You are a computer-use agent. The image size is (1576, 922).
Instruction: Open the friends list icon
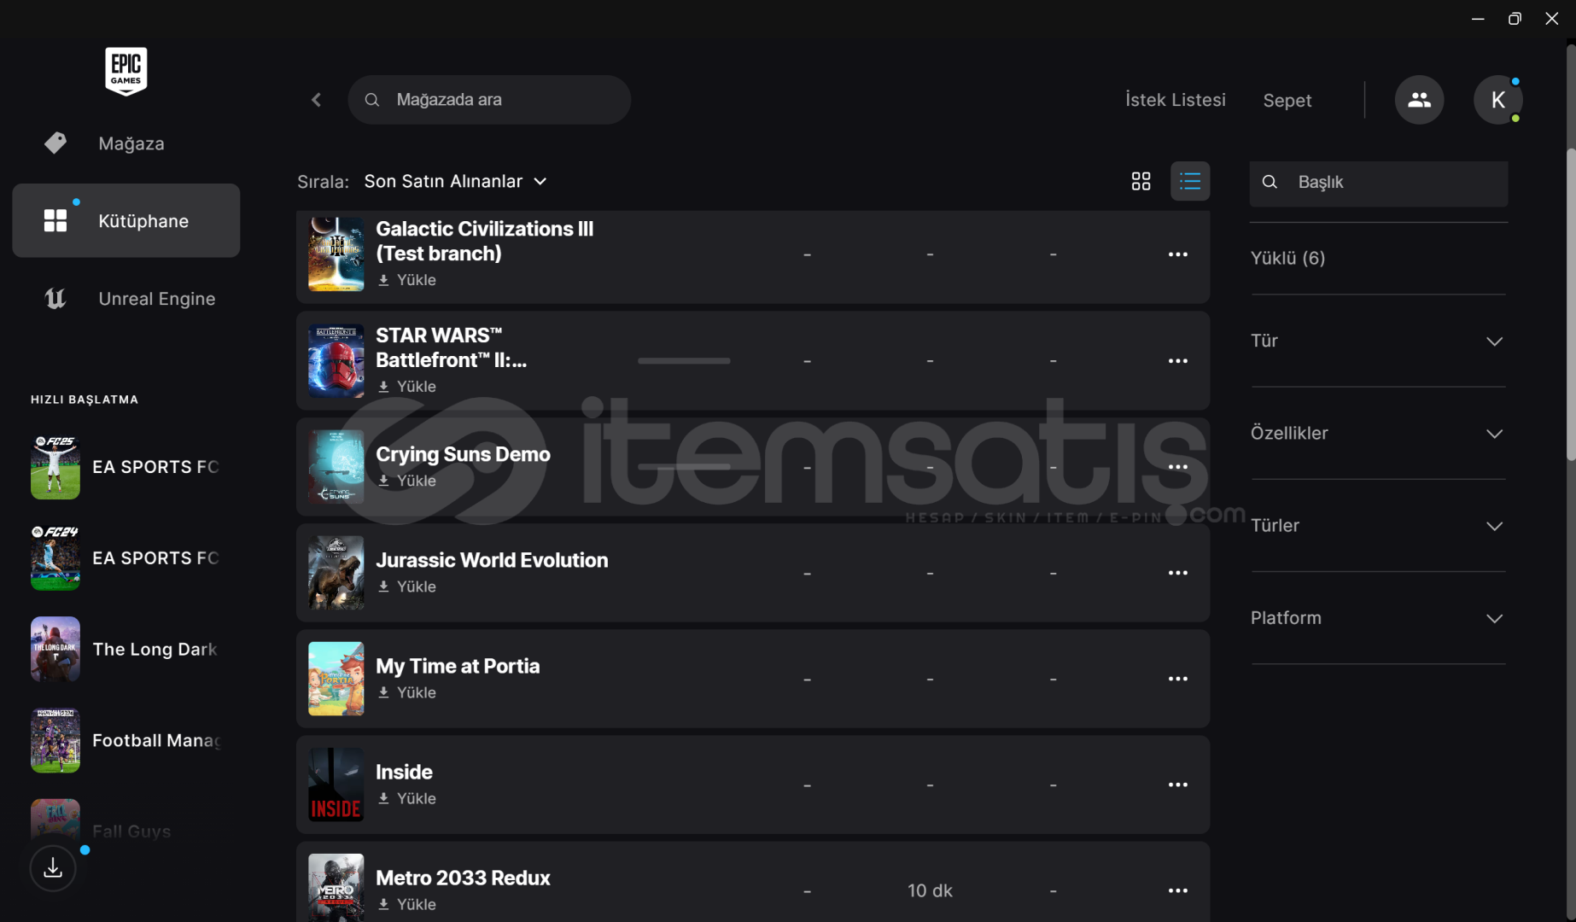click(1419, 100)
